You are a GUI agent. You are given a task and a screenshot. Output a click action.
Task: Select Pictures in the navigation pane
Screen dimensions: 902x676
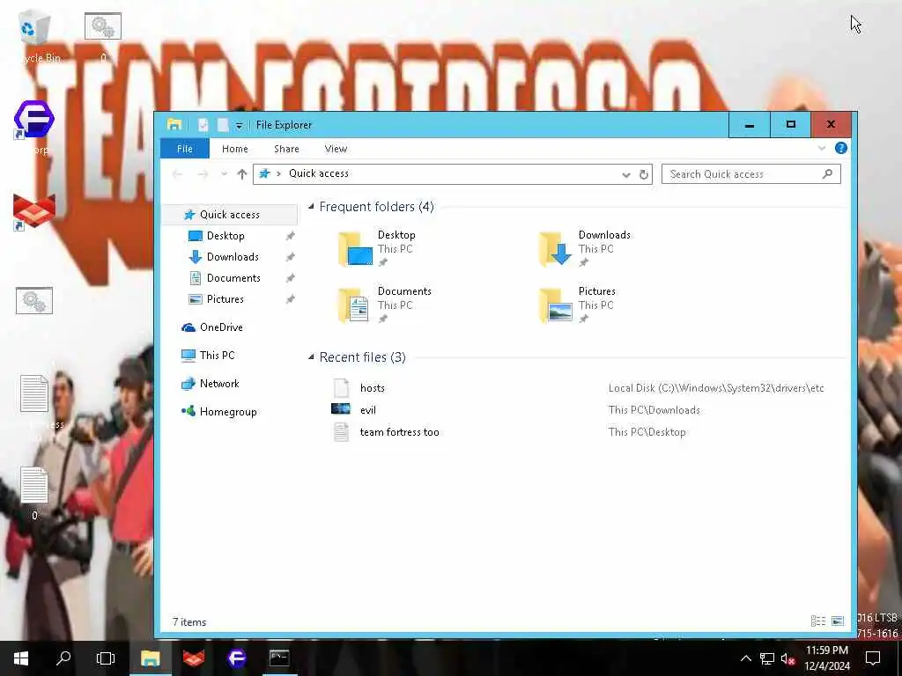225,299
